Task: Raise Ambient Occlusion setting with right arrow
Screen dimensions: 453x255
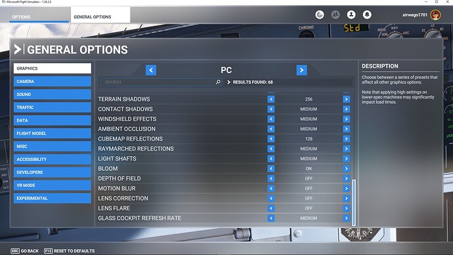Action: (x=347, y=129)
